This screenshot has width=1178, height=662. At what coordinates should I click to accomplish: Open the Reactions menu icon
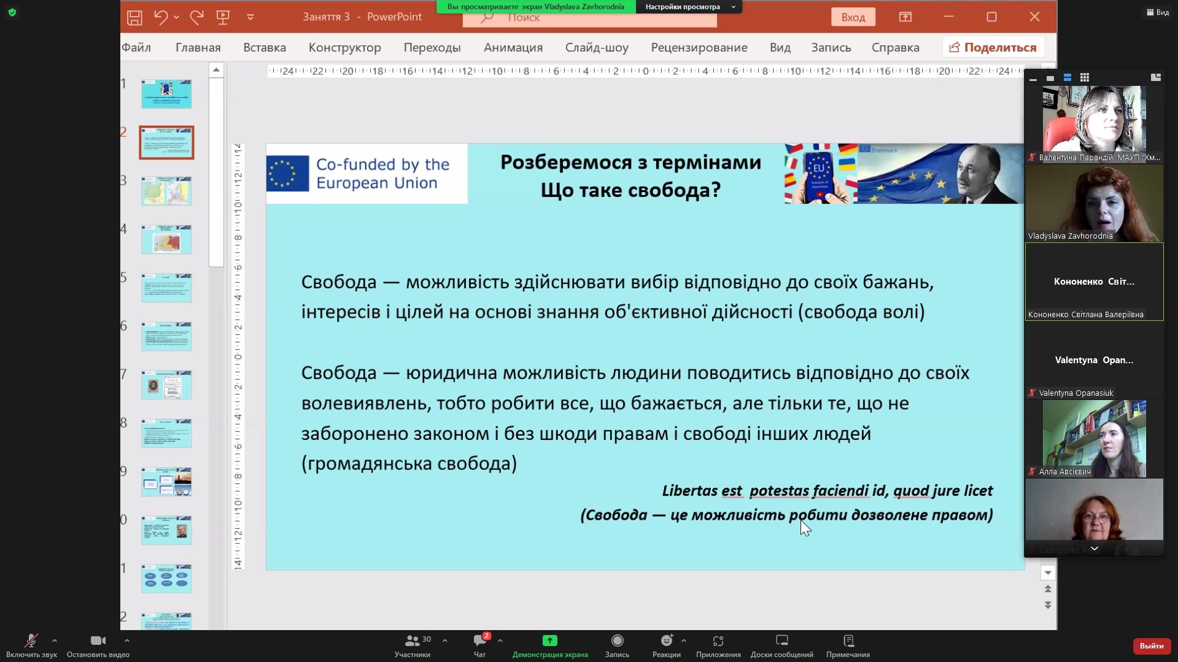pos(666,641)
